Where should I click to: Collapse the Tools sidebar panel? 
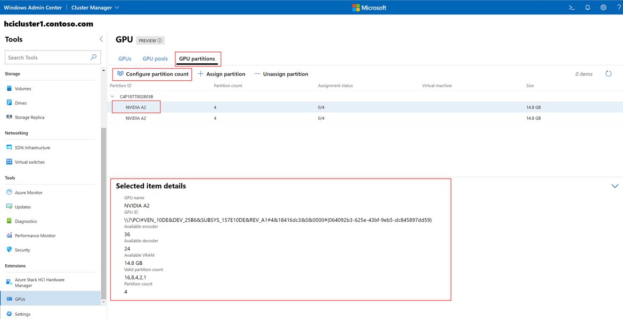[x=101, y=39]
